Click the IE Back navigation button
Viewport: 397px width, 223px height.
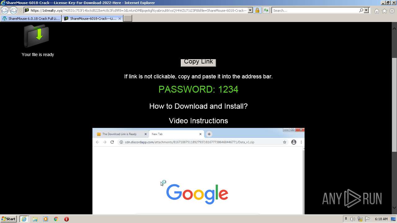coord(5,10)
